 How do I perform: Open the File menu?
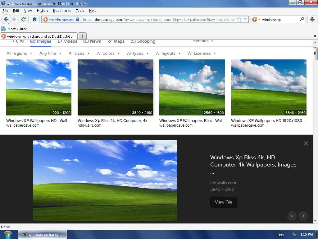[5, 11]
